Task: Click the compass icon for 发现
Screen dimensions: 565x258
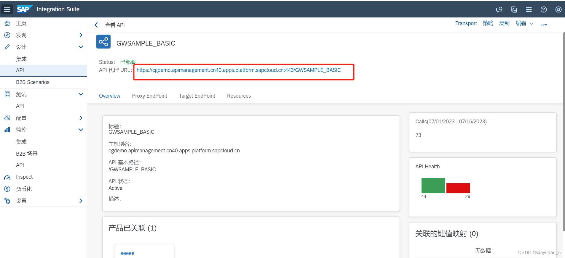Action: [7, 35]
